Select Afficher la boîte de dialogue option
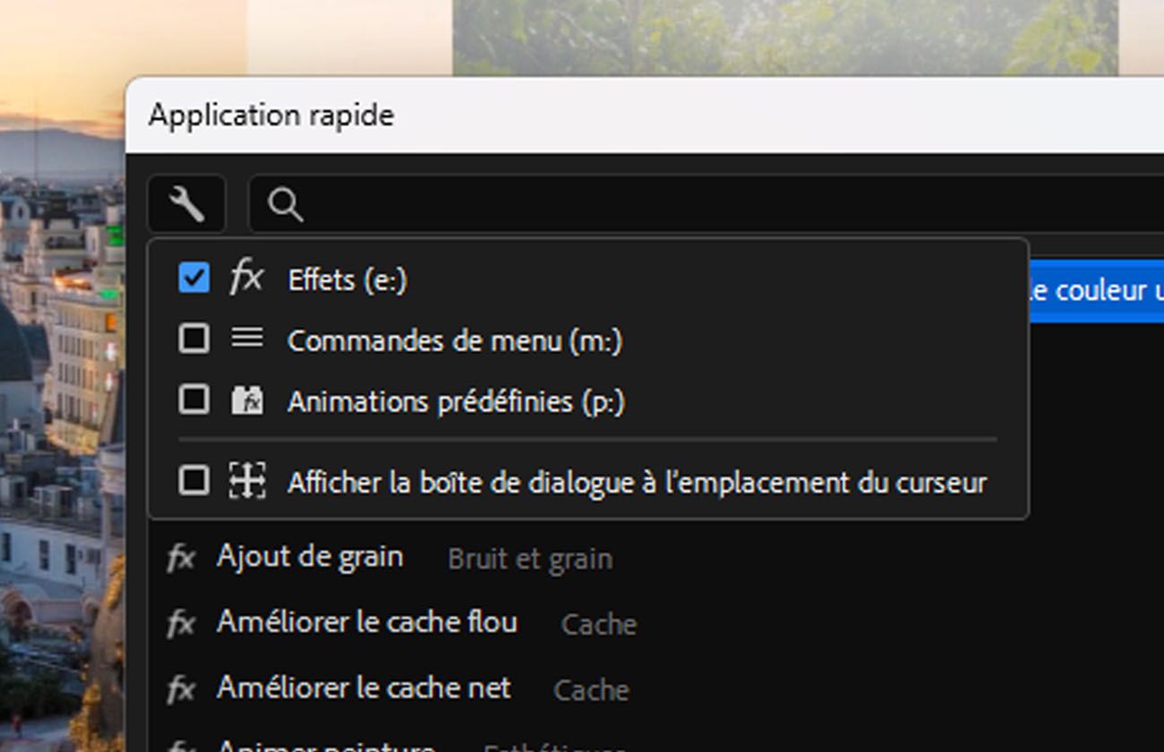Viewport: 1164px width, 752px height. point(637,483)
